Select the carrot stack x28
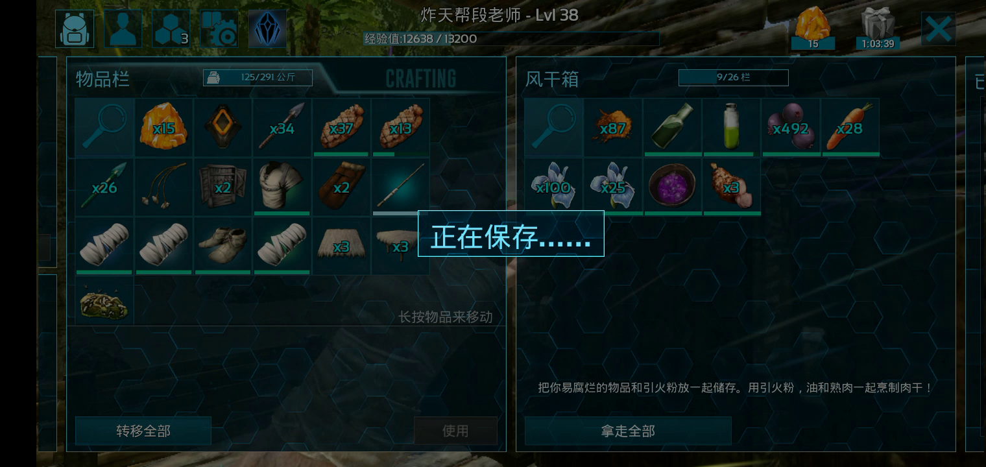The height and width of the screenshot is (467, 986). 850,128
